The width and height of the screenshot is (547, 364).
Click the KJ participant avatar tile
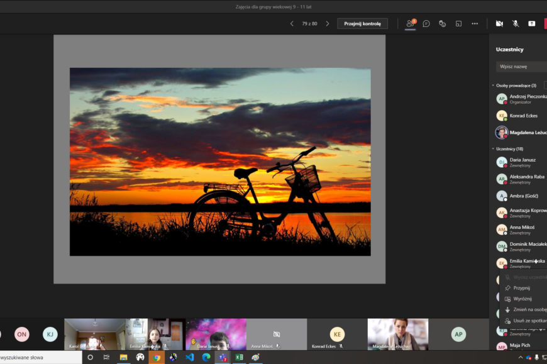50,334
